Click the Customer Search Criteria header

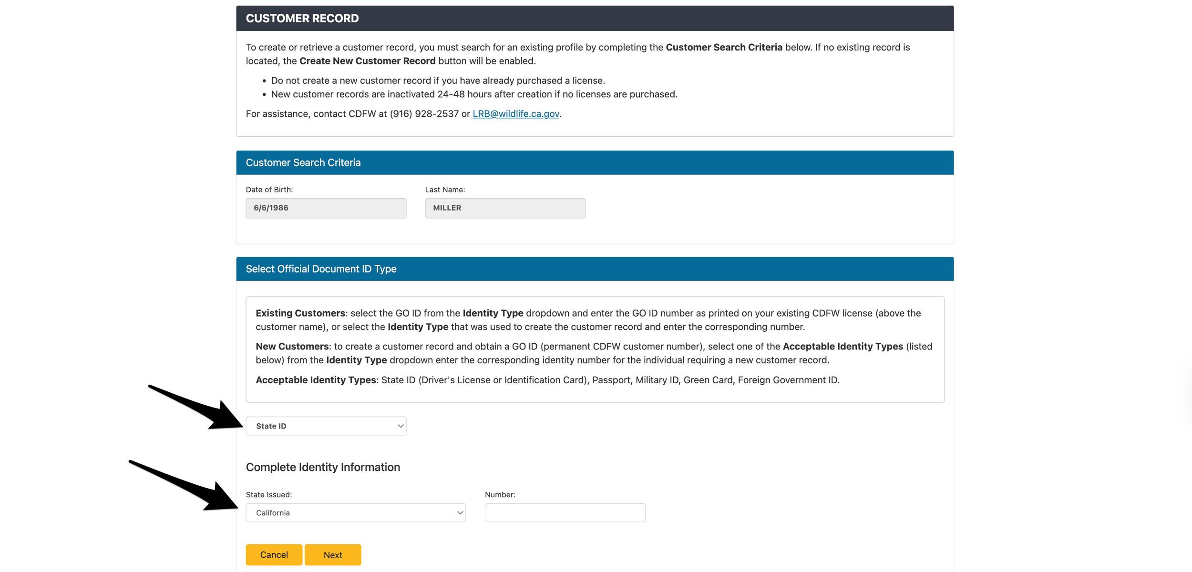tap(303, 163)
